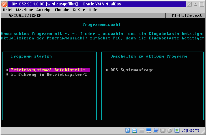Open the Anzeige menu

[44, 10]
